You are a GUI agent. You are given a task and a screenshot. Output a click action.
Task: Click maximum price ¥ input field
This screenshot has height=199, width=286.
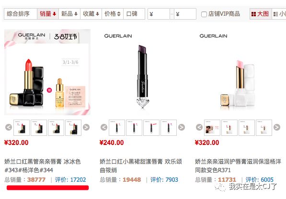[x=185, y=14]
